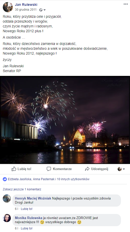Like Henryk Maciej Woźniak's comment

[27, 209]
